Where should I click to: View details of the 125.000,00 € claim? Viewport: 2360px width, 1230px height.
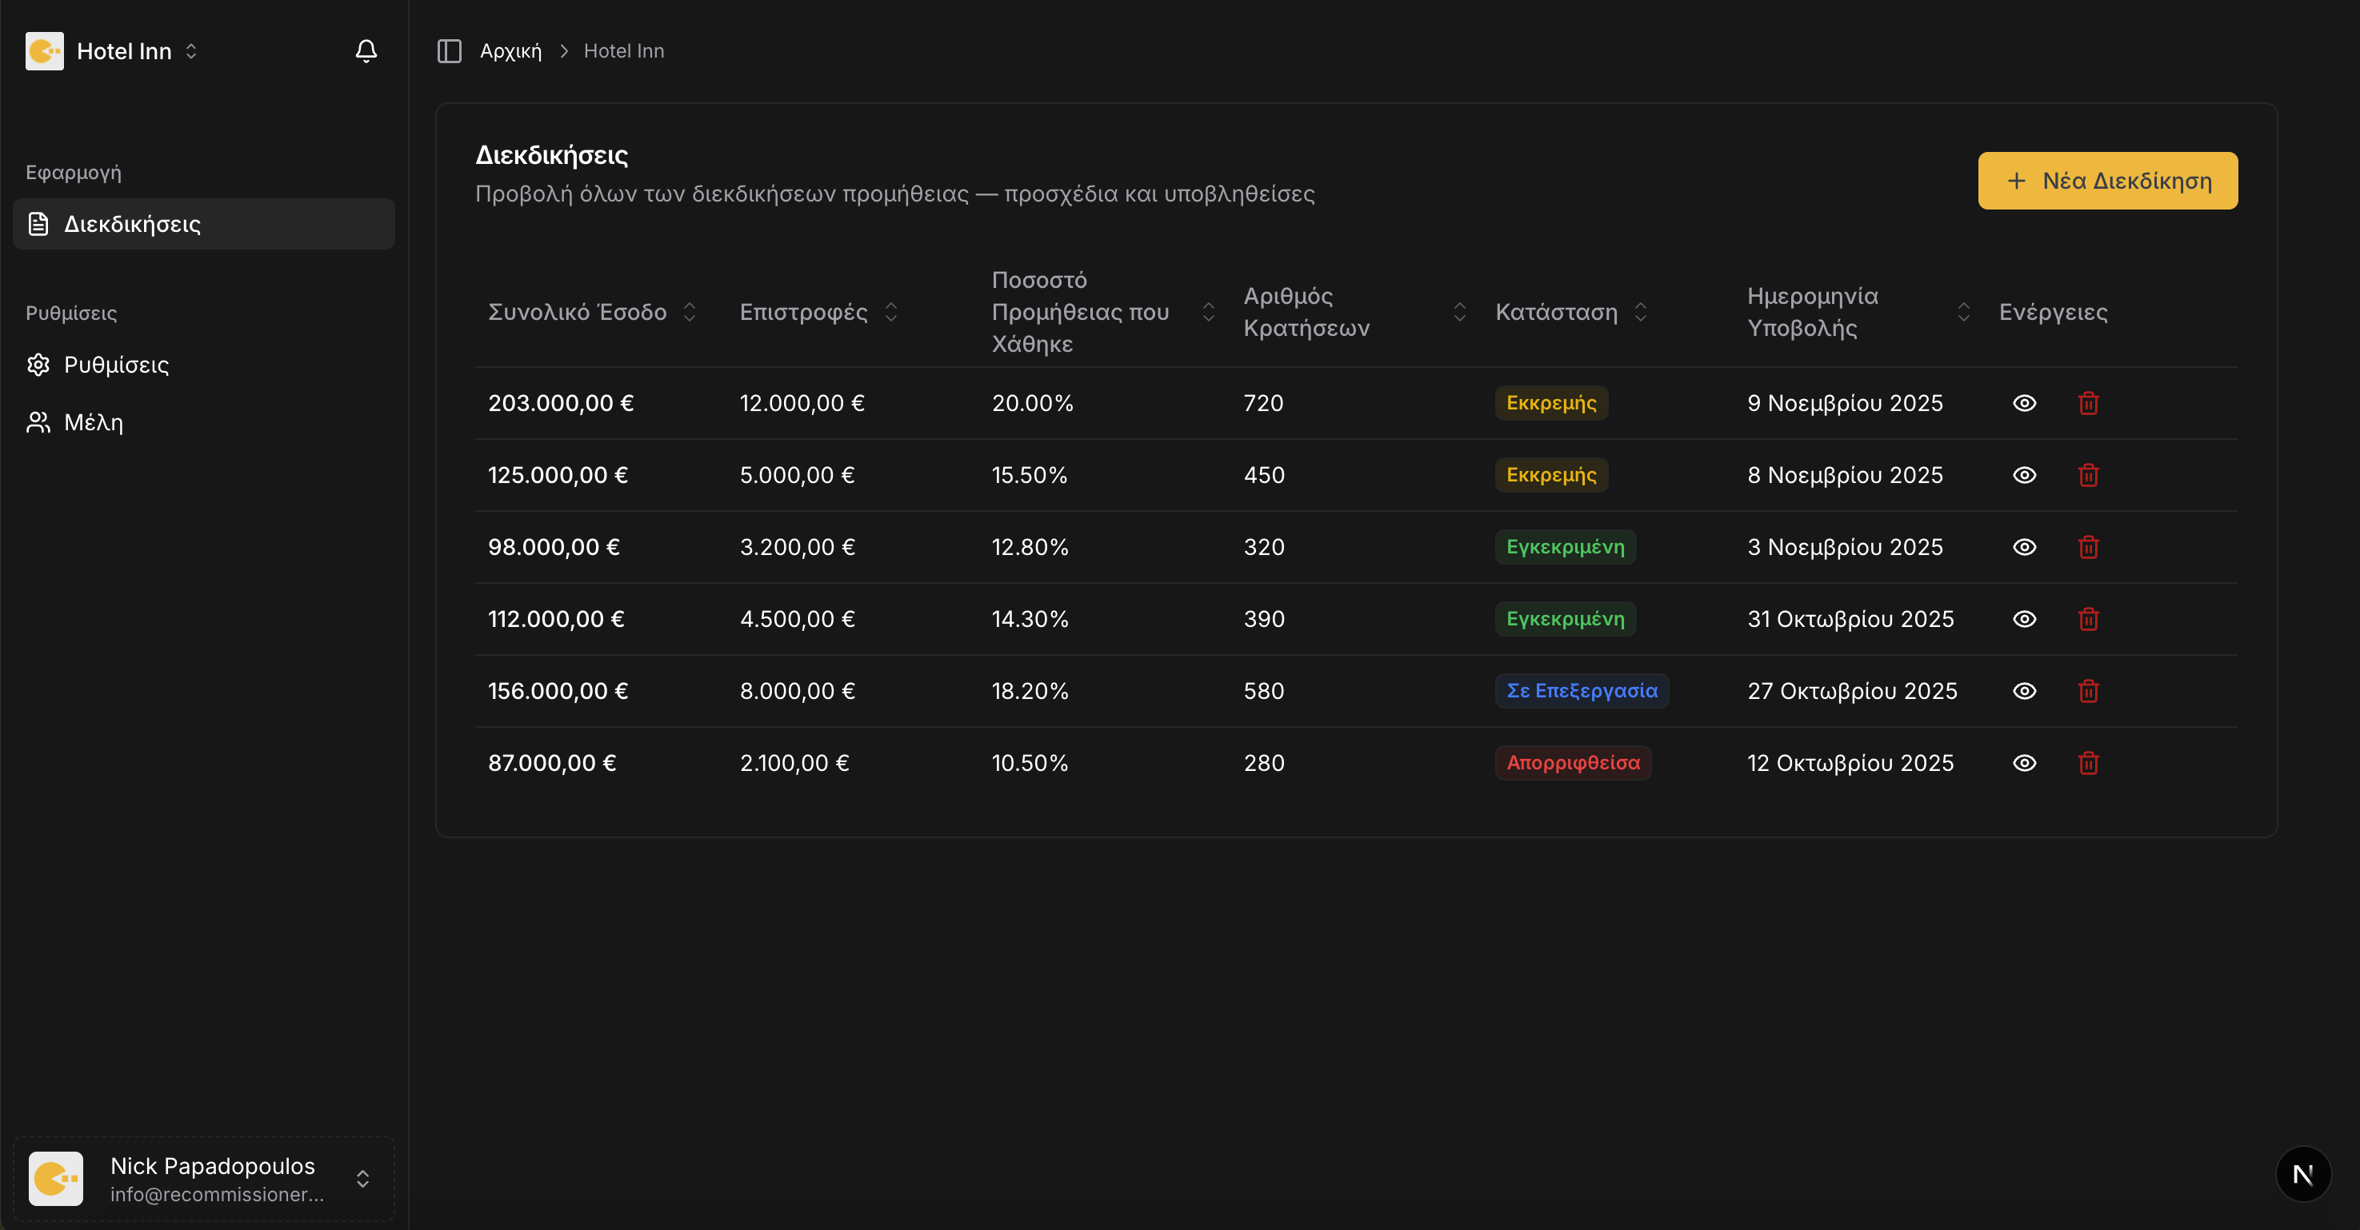[2025, 474]
